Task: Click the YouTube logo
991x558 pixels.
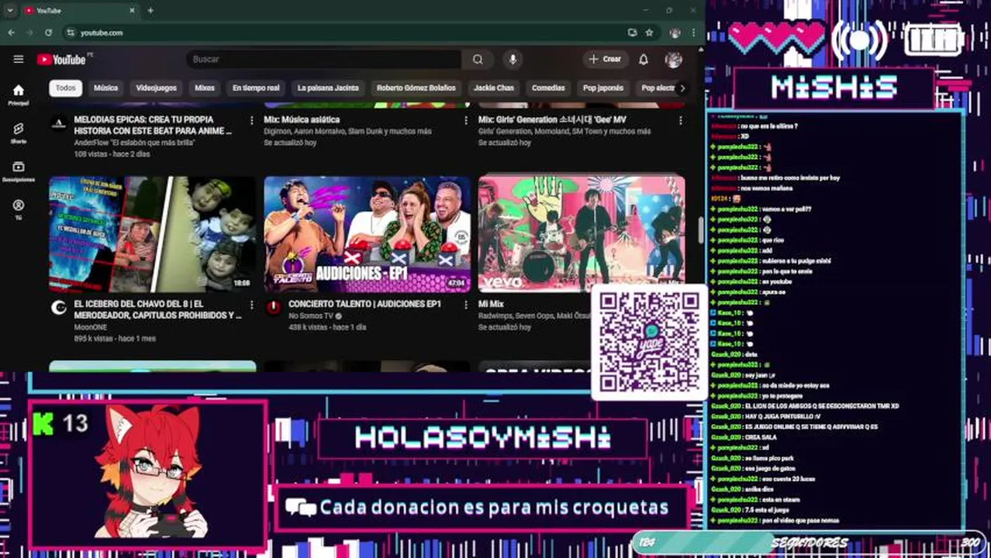Action: click(60, 60)
